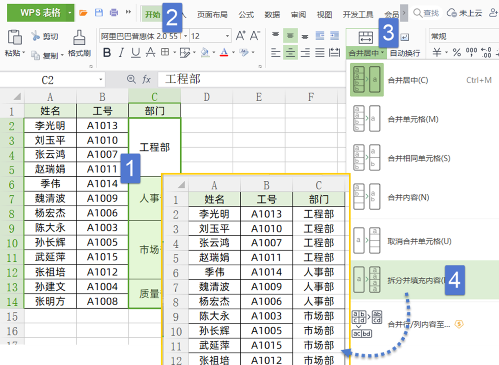Open the font size dropdown
Viewport: 499px width, 365px height.
[227, 36]
